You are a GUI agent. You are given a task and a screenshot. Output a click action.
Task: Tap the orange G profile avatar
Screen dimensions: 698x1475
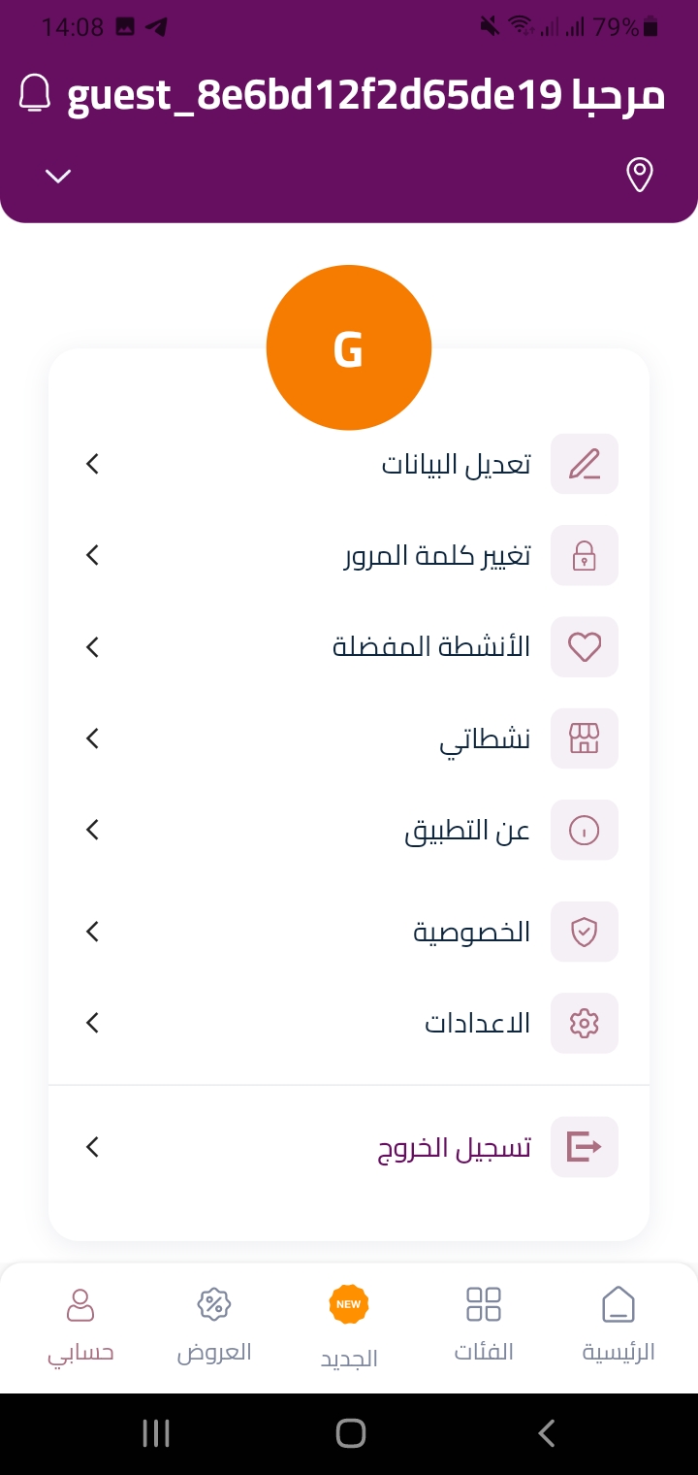click(348, 347)
